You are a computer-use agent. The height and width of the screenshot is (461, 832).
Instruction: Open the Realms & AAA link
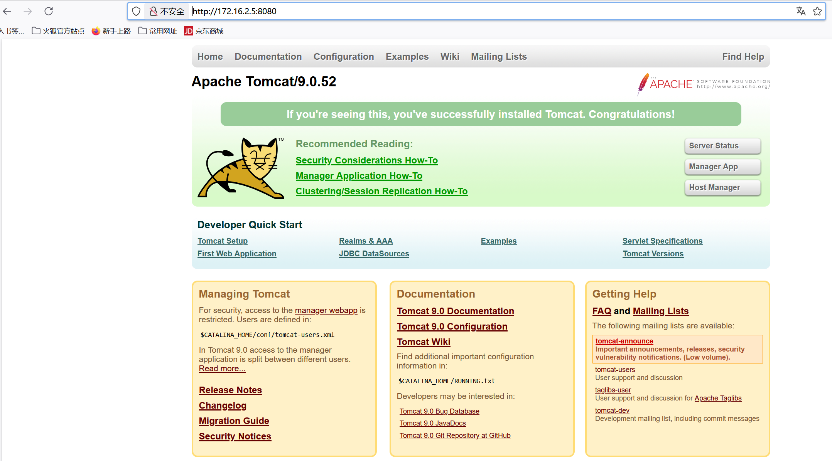pyautogui.click(x=366, y=241)
